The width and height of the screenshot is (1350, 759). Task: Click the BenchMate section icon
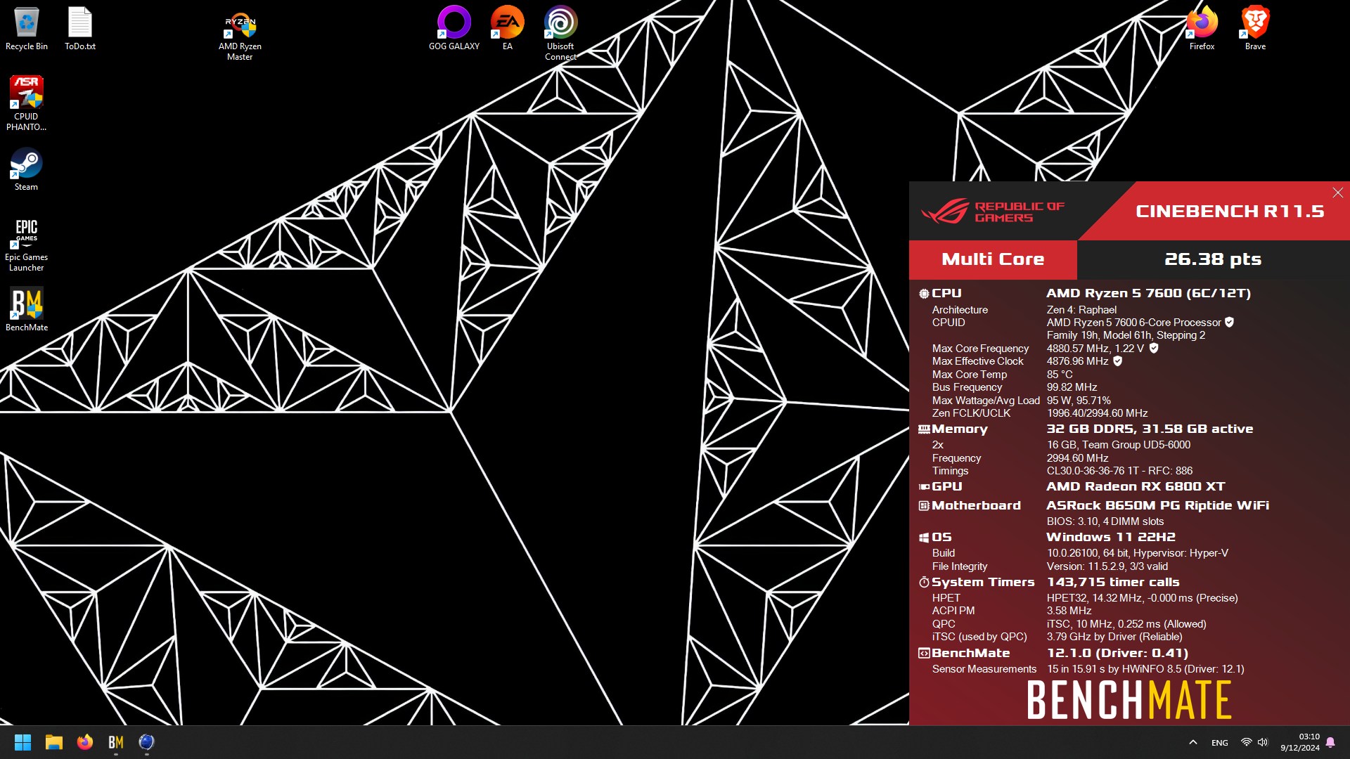[x=924, y=653]
